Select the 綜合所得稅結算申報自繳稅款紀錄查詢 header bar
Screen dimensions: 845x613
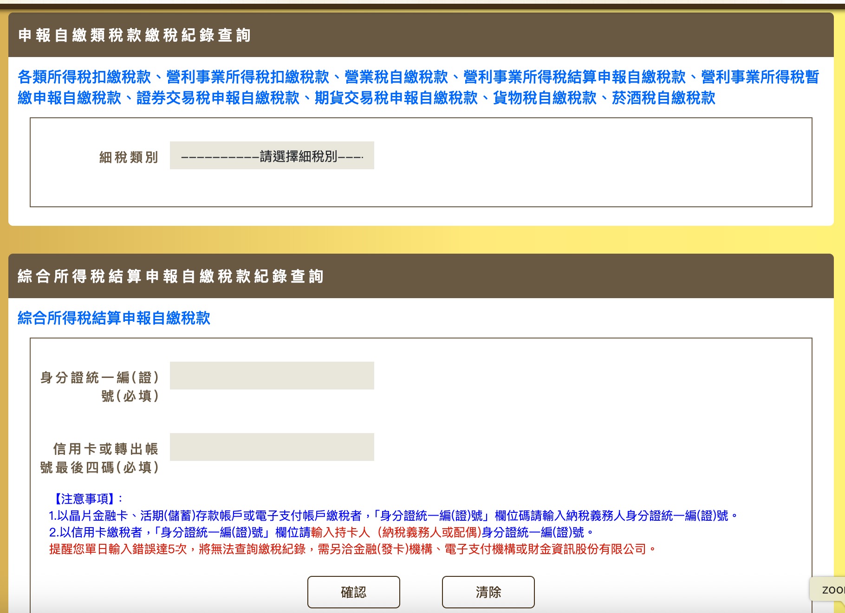click(x=170, y=276)
